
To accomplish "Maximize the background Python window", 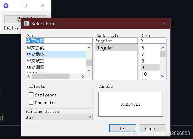I will click(x=25, y=6).
